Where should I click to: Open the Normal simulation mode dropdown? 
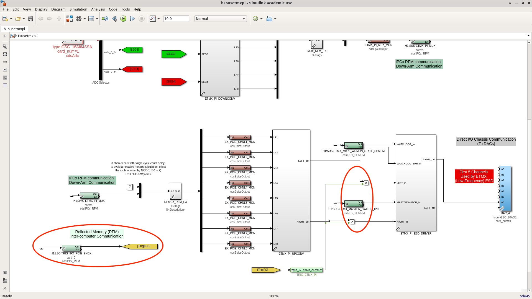coord(220,19)
